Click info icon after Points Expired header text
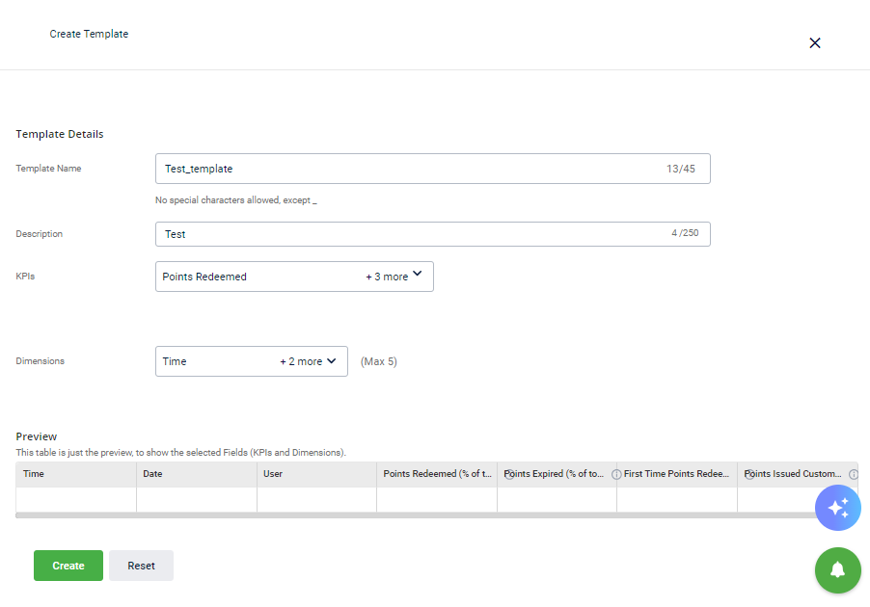Viewport: 870px width, 607px height. (616, 474)
